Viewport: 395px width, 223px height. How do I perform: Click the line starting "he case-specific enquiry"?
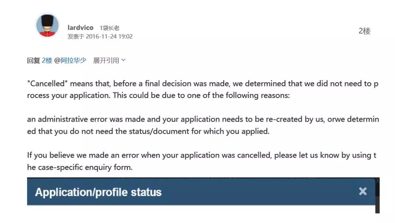click(x=80, y=167)
